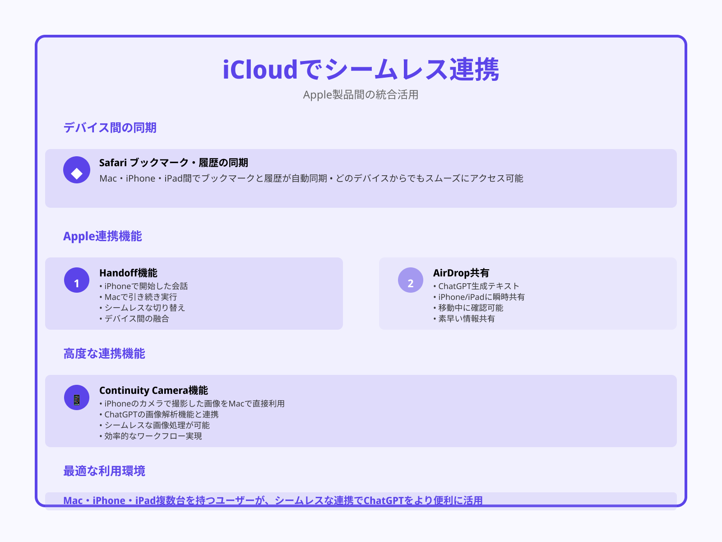722x542 pixels.
Task: Click the Safari ブックマーク・履歴の同期 title
Action: click(x=174, y=163)
